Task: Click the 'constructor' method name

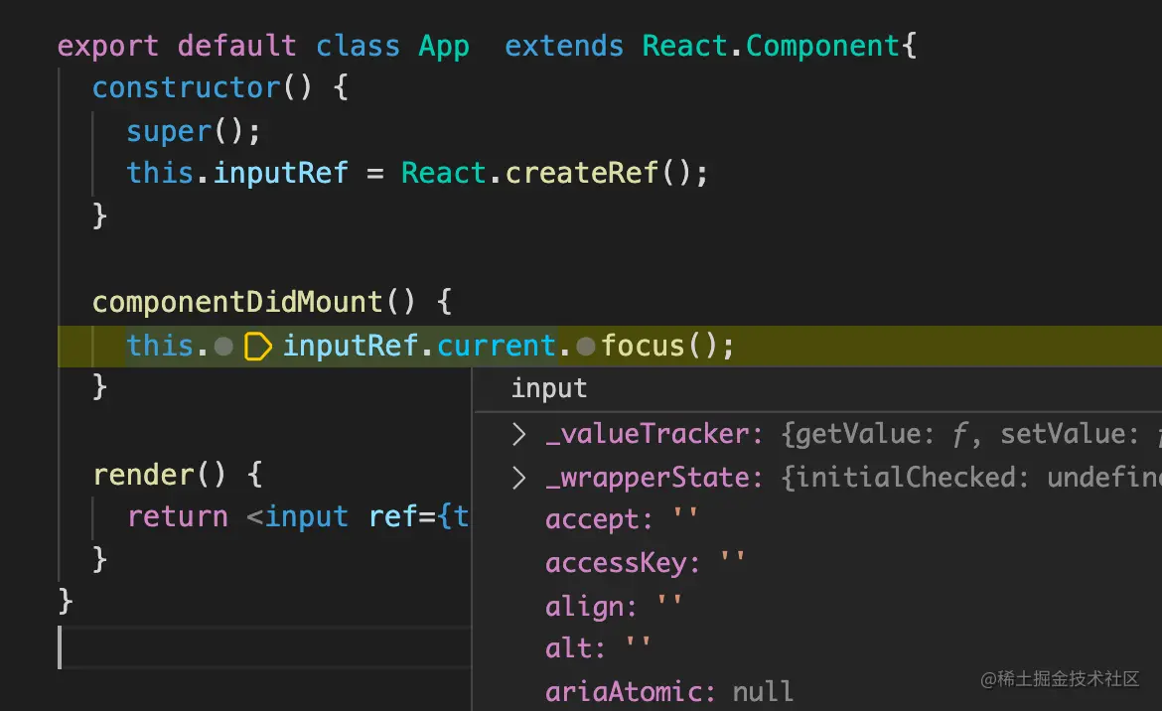Action: 186,88
